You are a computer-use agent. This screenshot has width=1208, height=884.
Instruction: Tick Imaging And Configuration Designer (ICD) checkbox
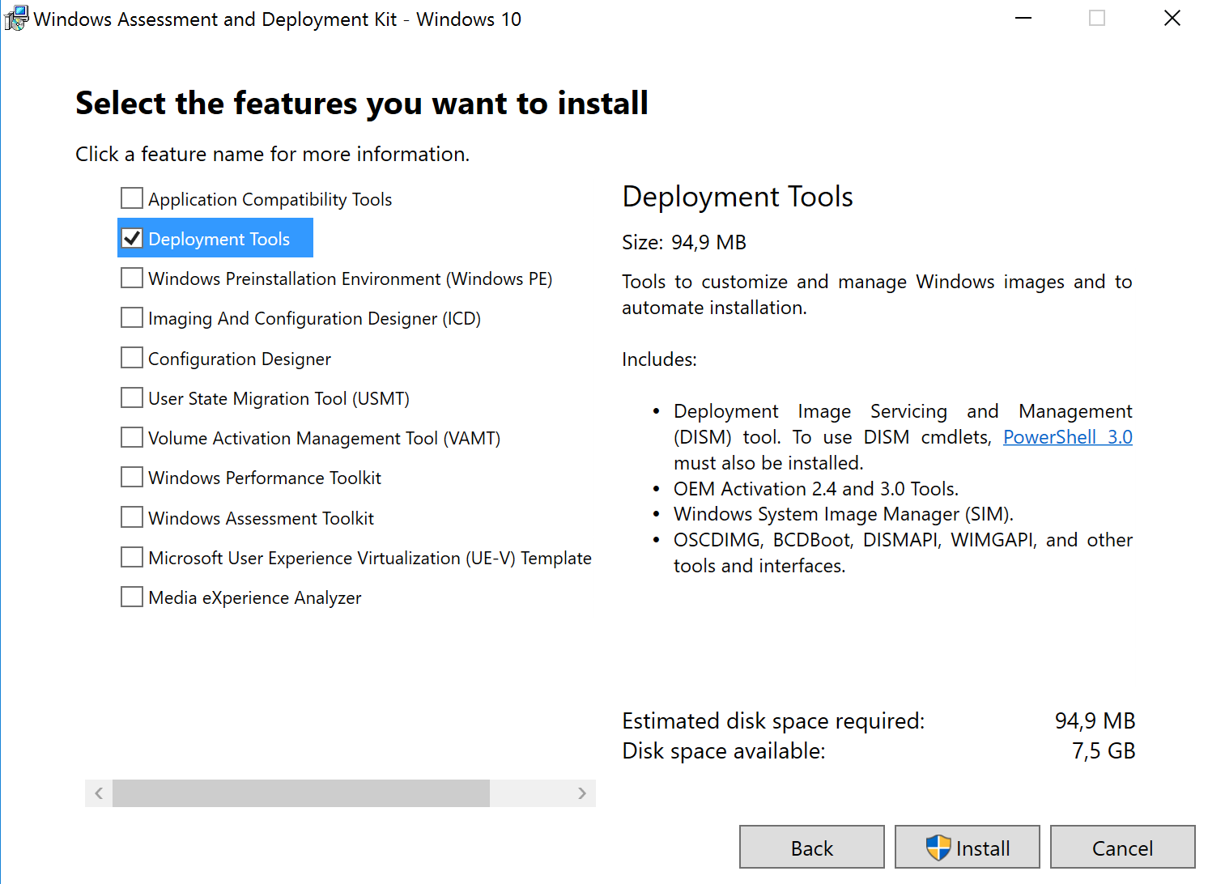[x=132, y=317]
